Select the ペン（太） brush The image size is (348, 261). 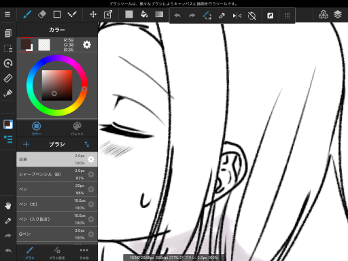(x=57, y=204)
